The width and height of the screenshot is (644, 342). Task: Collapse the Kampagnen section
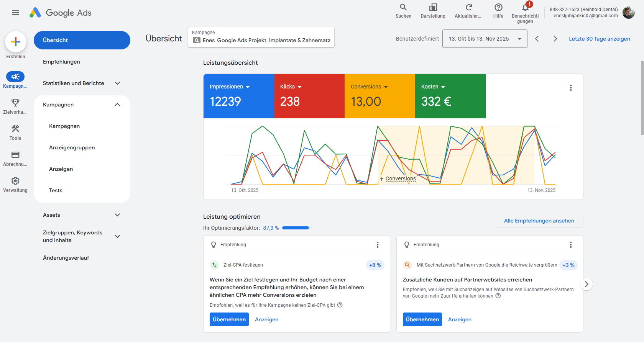click(x=117, y=105)
